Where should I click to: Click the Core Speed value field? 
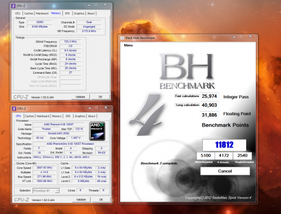44,168
